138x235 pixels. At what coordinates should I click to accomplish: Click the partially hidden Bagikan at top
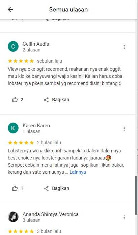point(60,19)
